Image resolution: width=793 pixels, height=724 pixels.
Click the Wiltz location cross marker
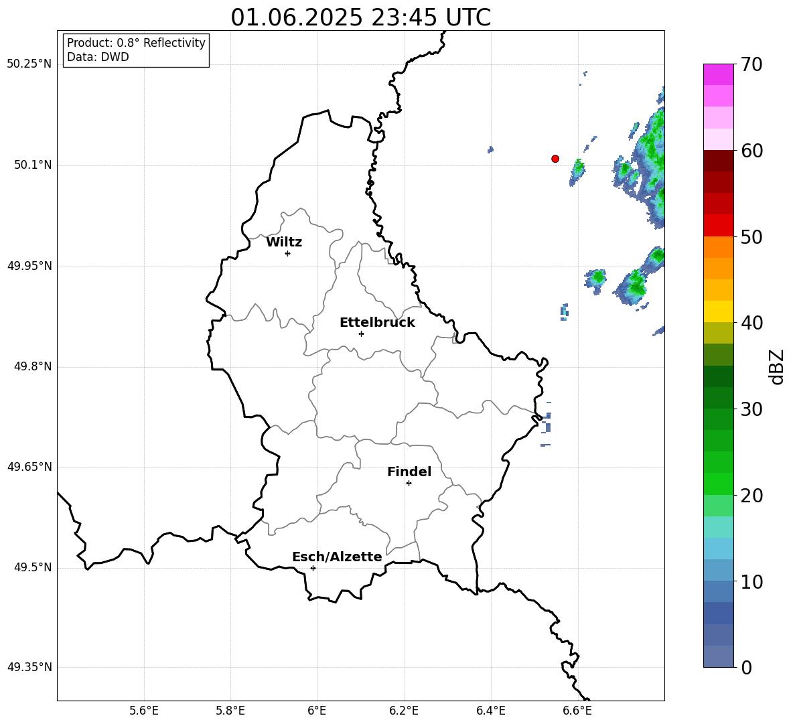tap(288, 253)
